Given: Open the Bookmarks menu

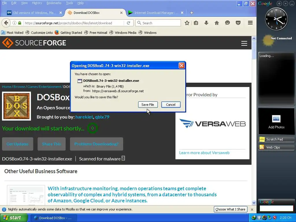Looking at the screenshot, I should pos(54,3).
